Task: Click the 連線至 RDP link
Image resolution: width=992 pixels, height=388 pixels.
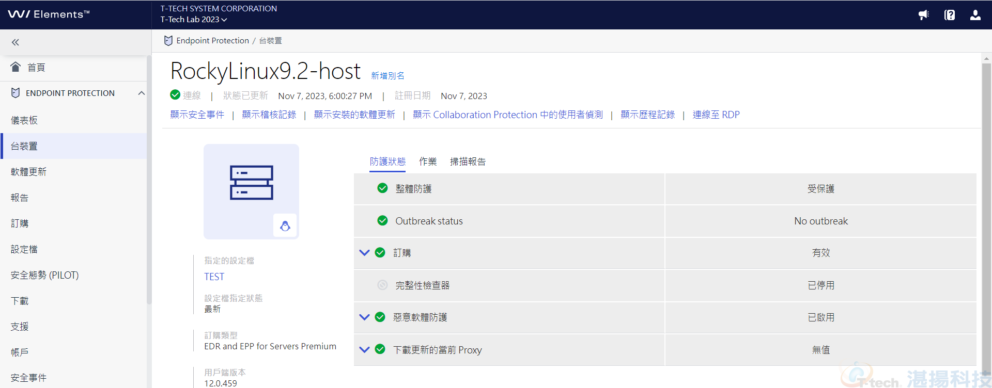Action: click(x=716, y=115)
